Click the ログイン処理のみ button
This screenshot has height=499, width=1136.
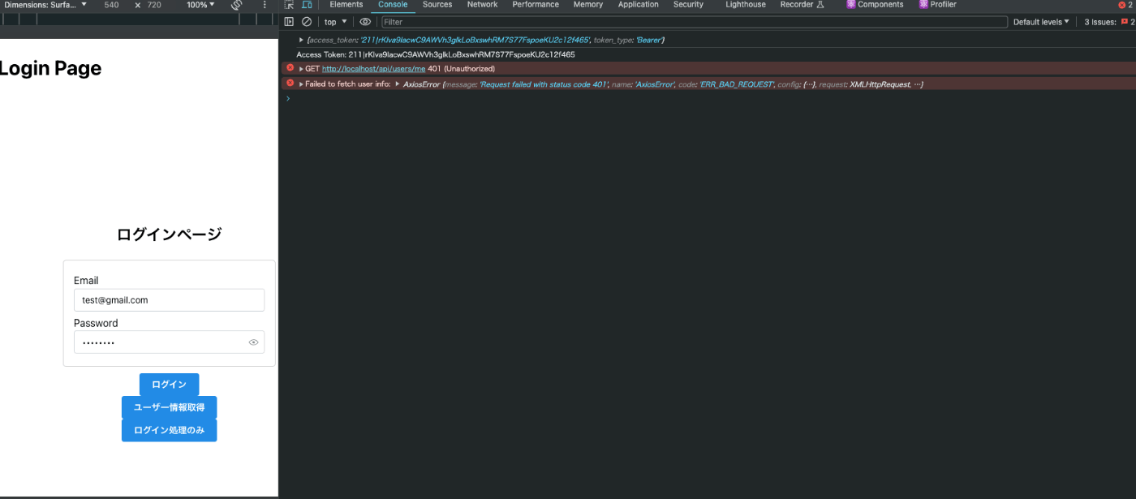tap(169, 430)
